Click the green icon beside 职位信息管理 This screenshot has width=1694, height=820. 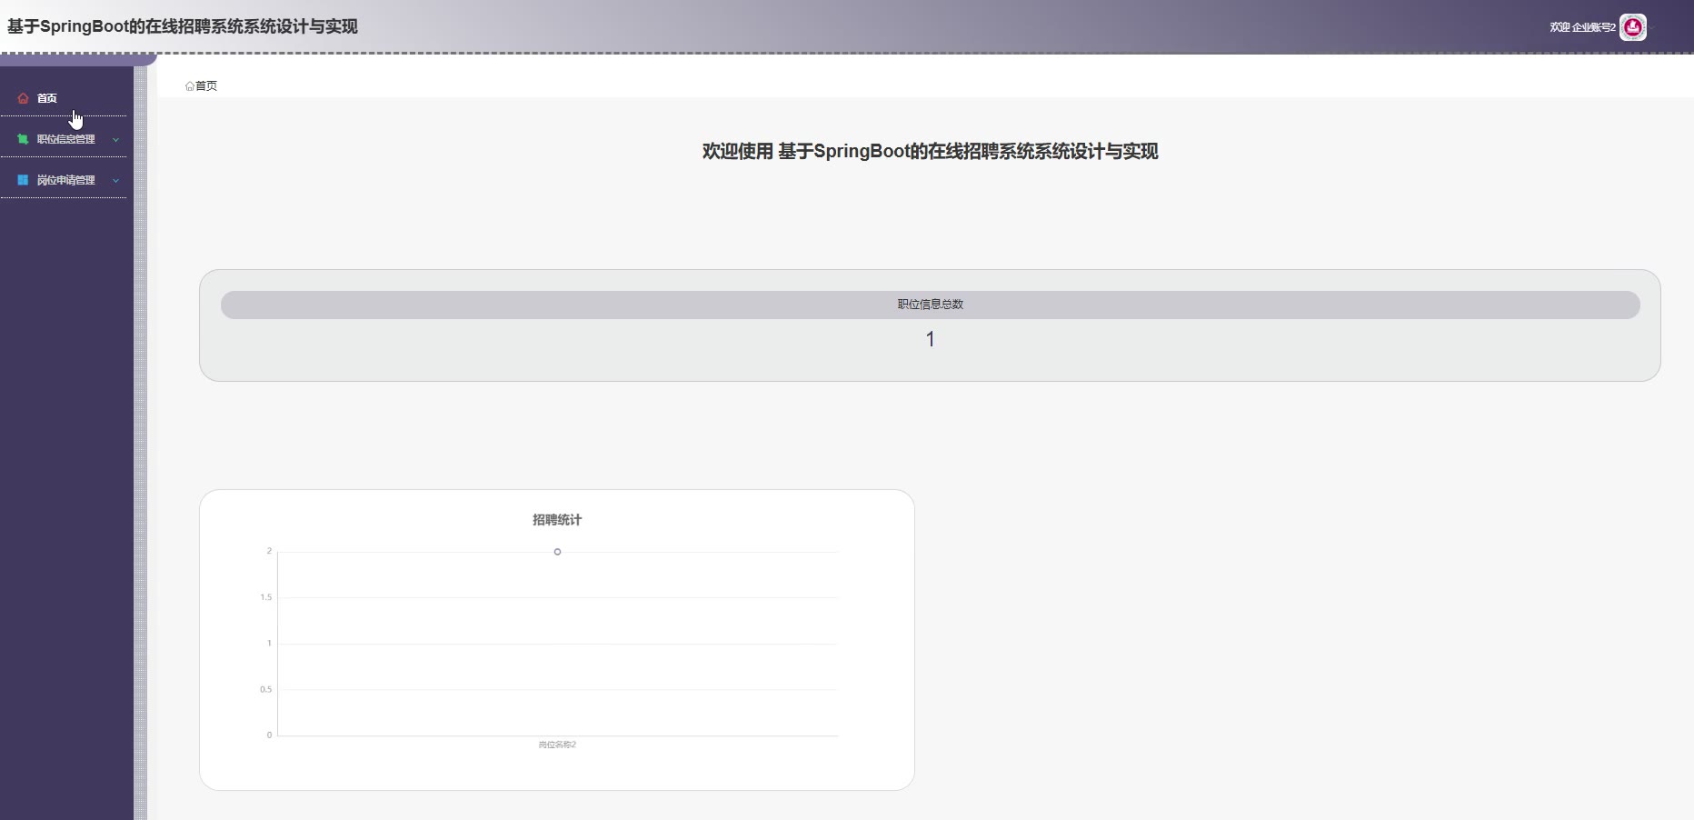click(x=23, y=139)
